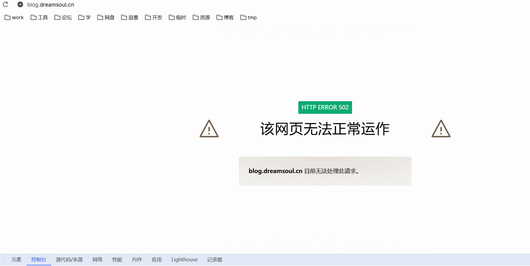Image resolution: width=530 pixels, height=266 pixels.
Task: Click the site info globe icon
Action: pyautogui.click(x=20, y=4)
